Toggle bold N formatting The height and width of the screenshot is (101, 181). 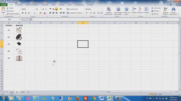[23, 13]
